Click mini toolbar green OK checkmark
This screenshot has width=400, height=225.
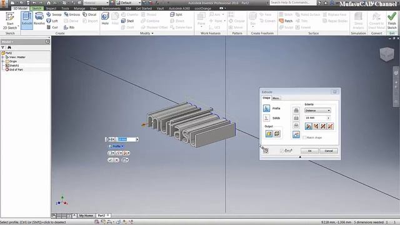pyautogui.click(x=110, y=160)
